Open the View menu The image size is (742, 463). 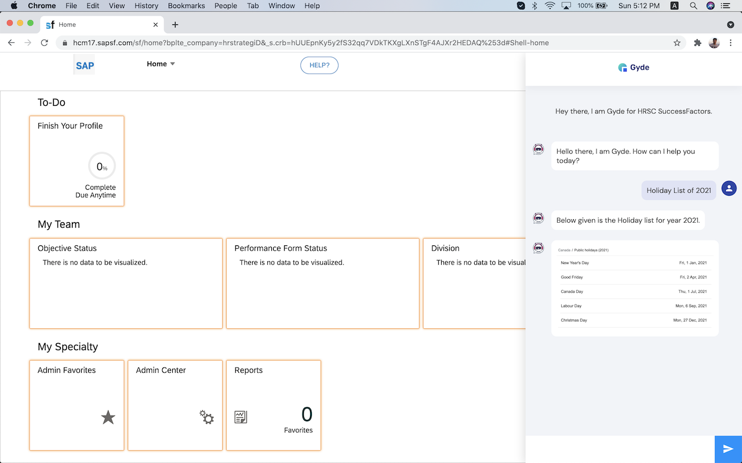click(x=117, y=6)
